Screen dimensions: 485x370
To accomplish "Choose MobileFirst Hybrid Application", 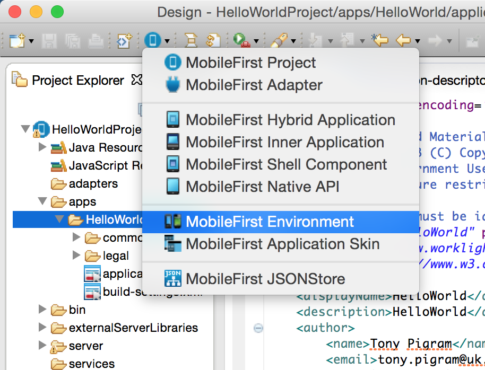I will (x=281, y=120).
